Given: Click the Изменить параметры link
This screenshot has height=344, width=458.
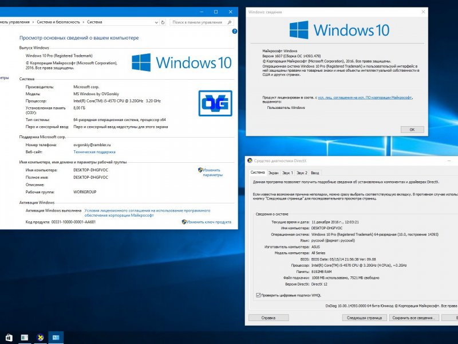Looking at the screenshot, I should click(212, 173).
